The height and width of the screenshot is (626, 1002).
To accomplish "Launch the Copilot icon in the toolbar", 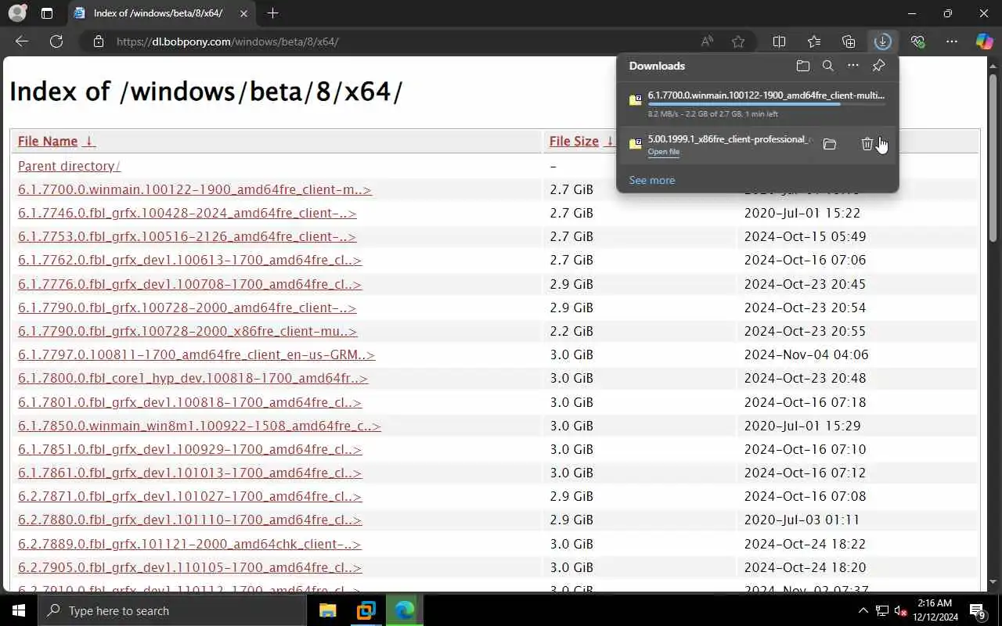I will click(x=984, y=41).
